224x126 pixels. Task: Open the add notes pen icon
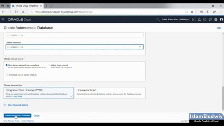click(x=208, y=12)
